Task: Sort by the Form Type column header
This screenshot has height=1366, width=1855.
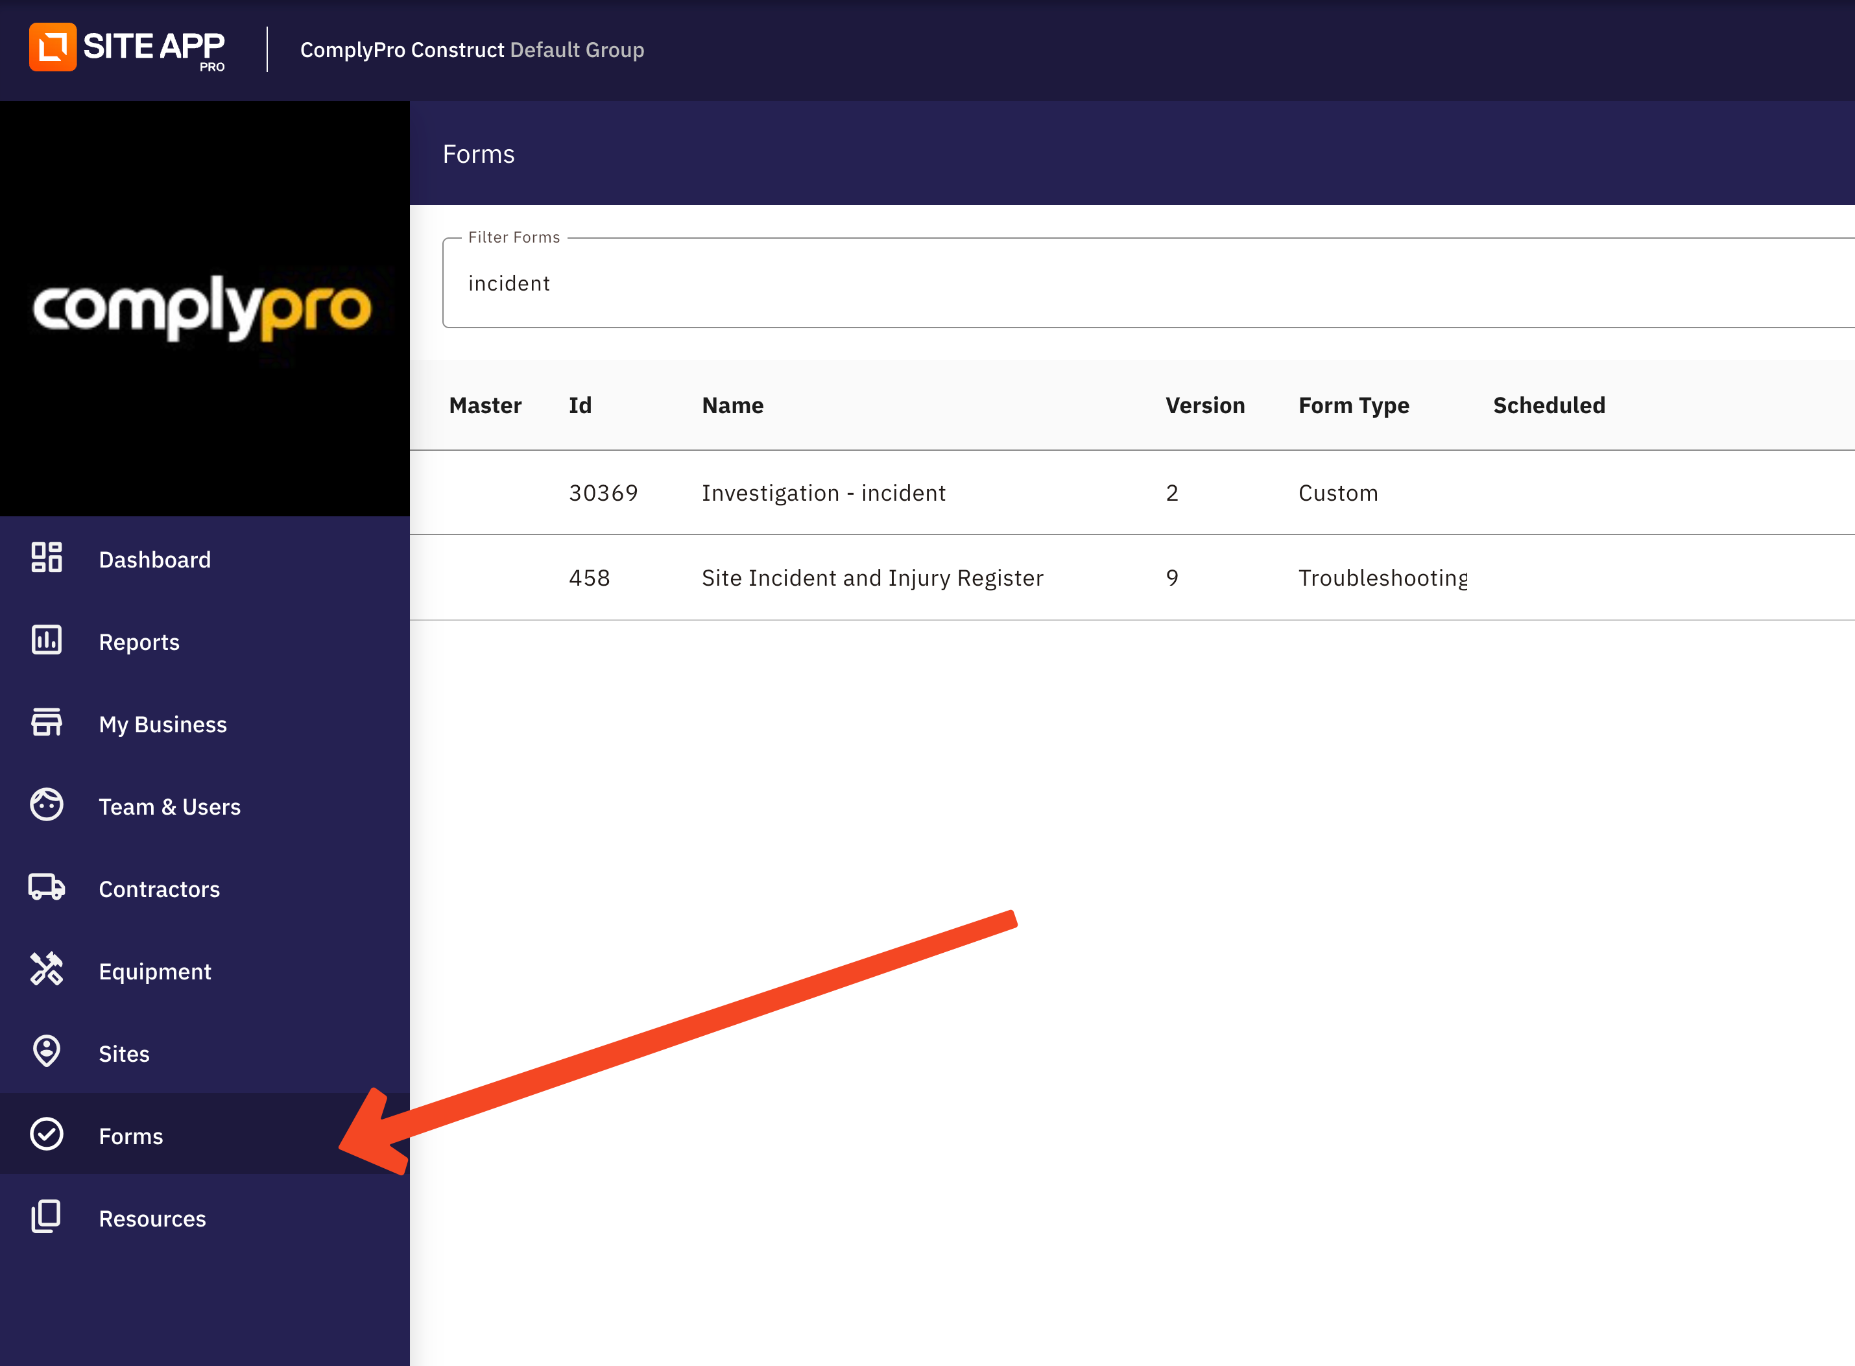Action: coord(1353,406)
